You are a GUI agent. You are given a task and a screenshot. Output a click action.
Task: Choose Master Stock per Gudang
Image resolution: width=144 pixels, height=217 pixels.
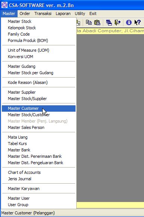[39, 73]
